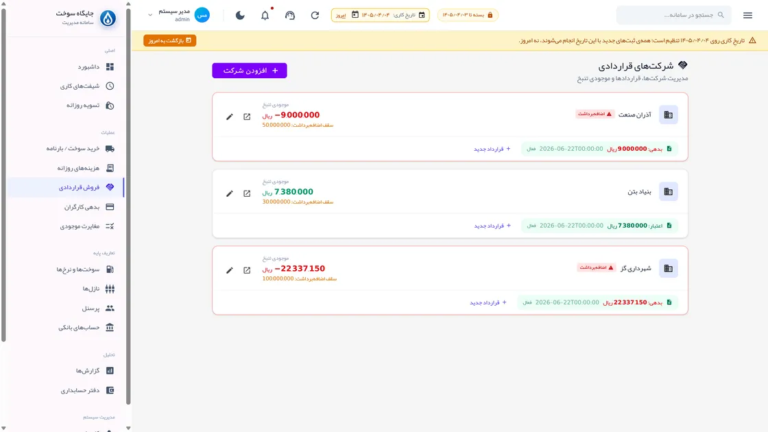Open notifications bell icon

[x=265, y=15]
